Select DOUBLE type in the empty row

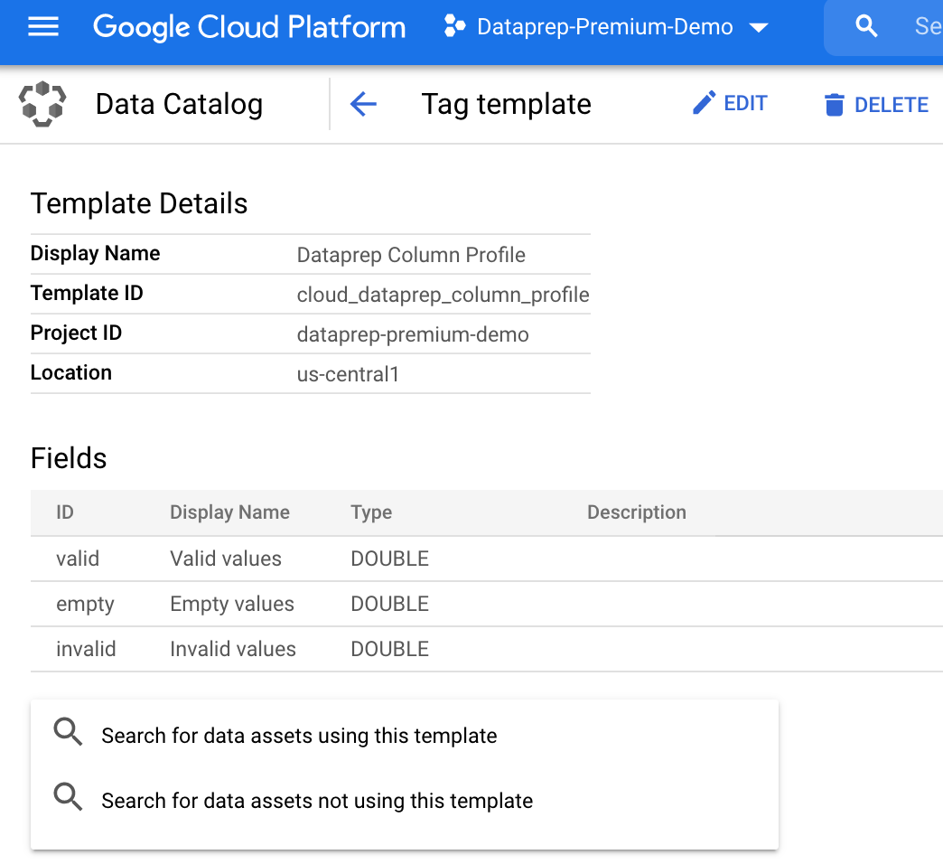[x=389, y=604]
